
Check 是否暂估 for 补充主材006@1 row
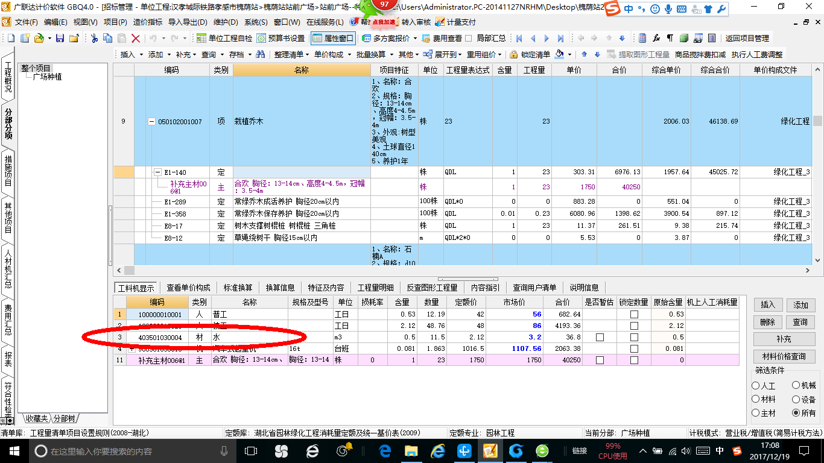click(x=600, y=360)
